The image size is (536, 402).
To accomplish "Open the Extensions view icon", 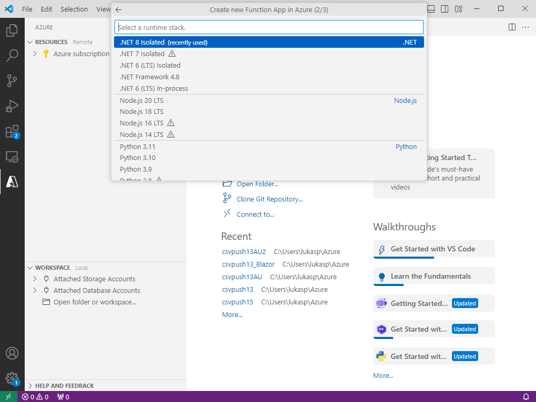I will 12,131.
